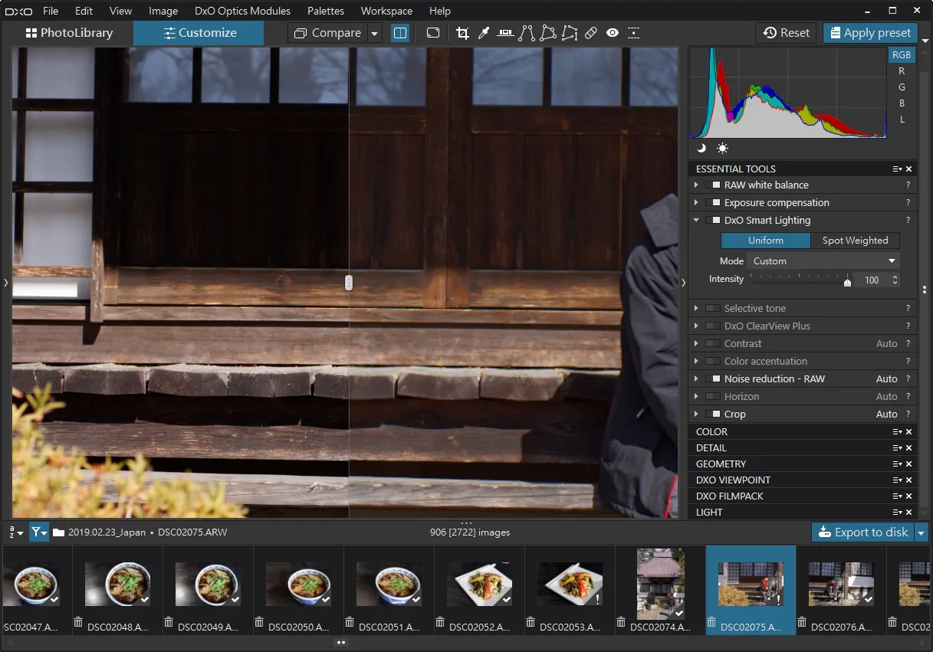Click the Apply preset button

coord(871,33)
